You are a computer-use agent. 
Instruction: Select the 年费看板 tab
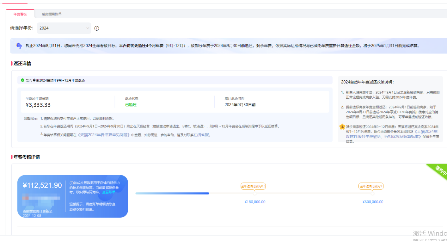[20, 14]
